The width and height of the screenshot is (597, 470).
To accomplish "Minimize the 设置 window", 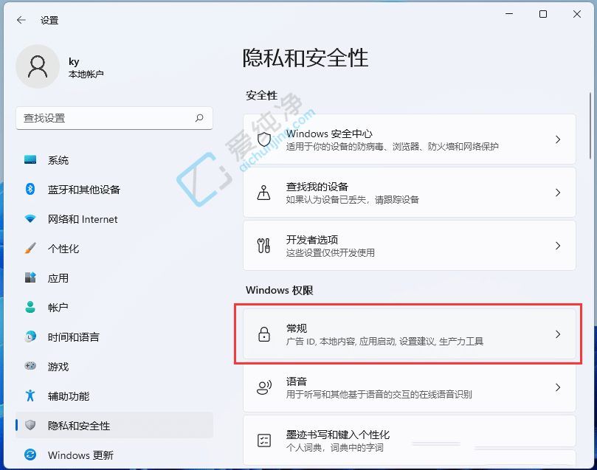I will [x=509, y=14].
